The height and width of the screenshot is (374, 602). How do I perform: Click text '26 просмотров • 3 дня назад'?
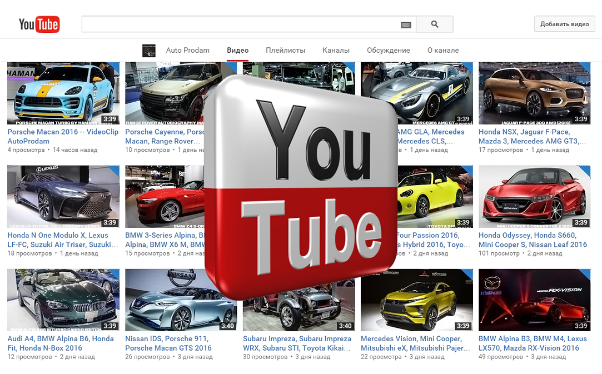click(169, 356)
